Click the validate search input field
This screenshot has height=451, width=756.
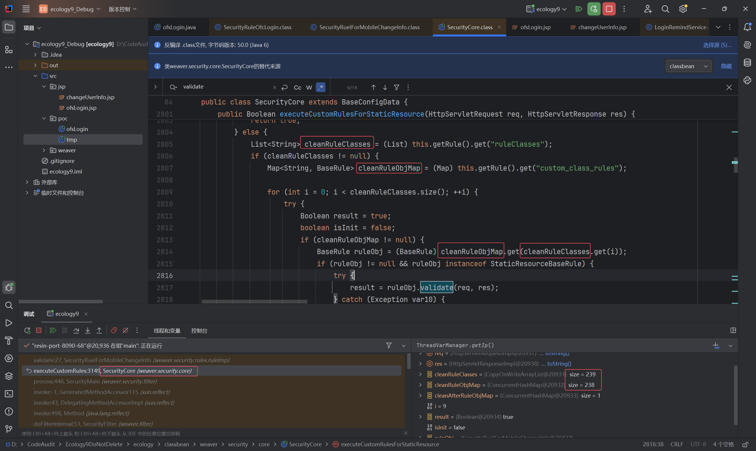click(226, 87)
